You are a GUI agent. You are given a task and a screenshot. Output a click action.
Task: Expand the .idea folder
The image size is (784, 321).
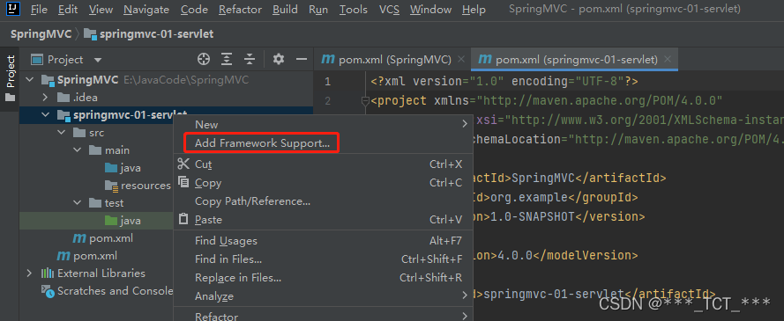pos(45,98)
